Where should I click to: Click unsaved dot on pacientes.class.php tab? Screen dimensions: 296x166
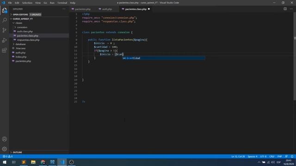tap(149, 9)
